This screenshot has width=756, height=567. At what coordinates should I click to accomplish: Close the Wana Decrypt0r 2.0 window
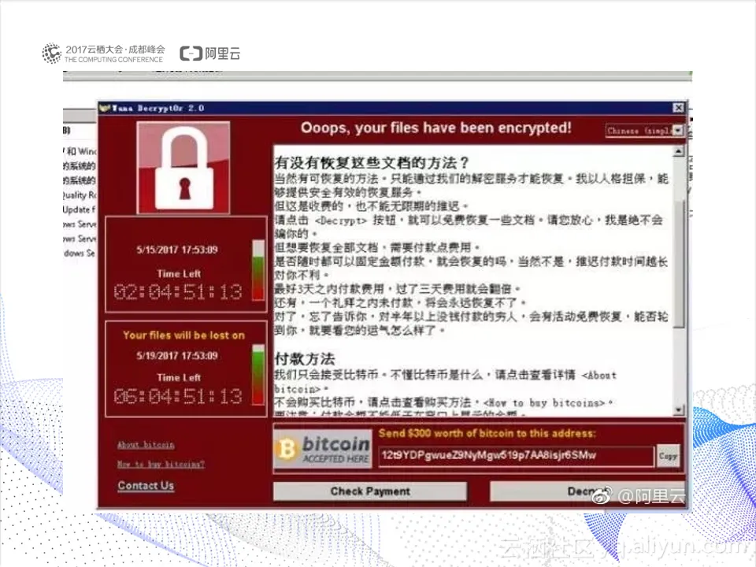[678, 108]
